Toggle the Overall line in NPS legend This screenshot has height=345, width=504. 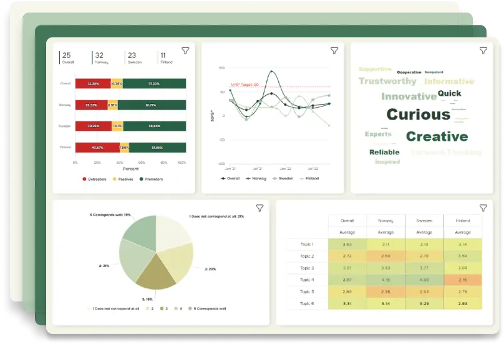231,178
